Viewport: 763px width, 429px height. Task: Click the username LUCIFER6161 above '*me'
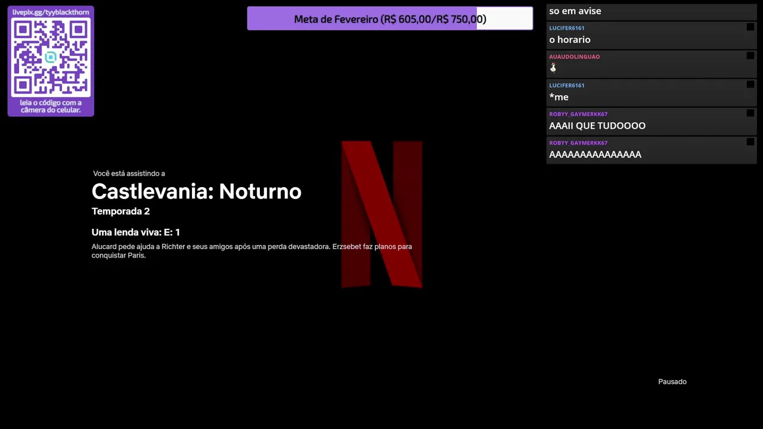pyautogui.click(x=567, y=85)
